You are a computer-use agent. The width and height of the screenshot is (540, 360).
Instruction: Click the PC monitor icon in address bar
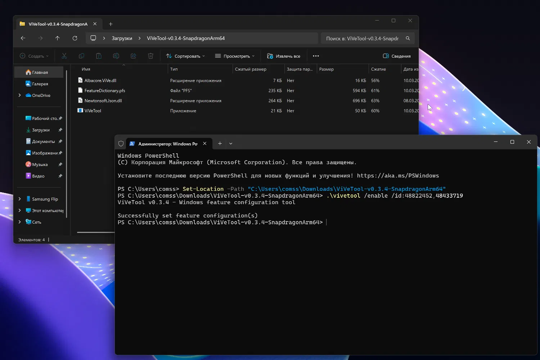[93, 38]
